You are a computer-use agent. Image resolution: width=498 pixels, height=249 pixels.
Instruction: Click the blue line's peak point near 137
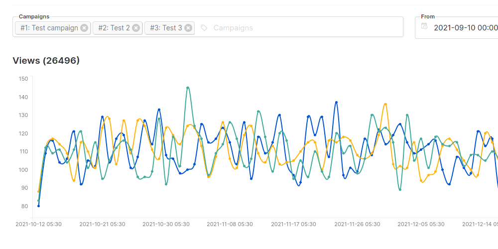(337, 102)
